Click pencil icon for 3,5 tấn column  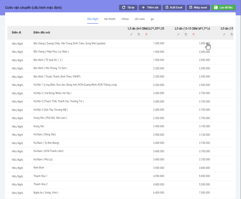pyautogui.click(x=224, y=34)
